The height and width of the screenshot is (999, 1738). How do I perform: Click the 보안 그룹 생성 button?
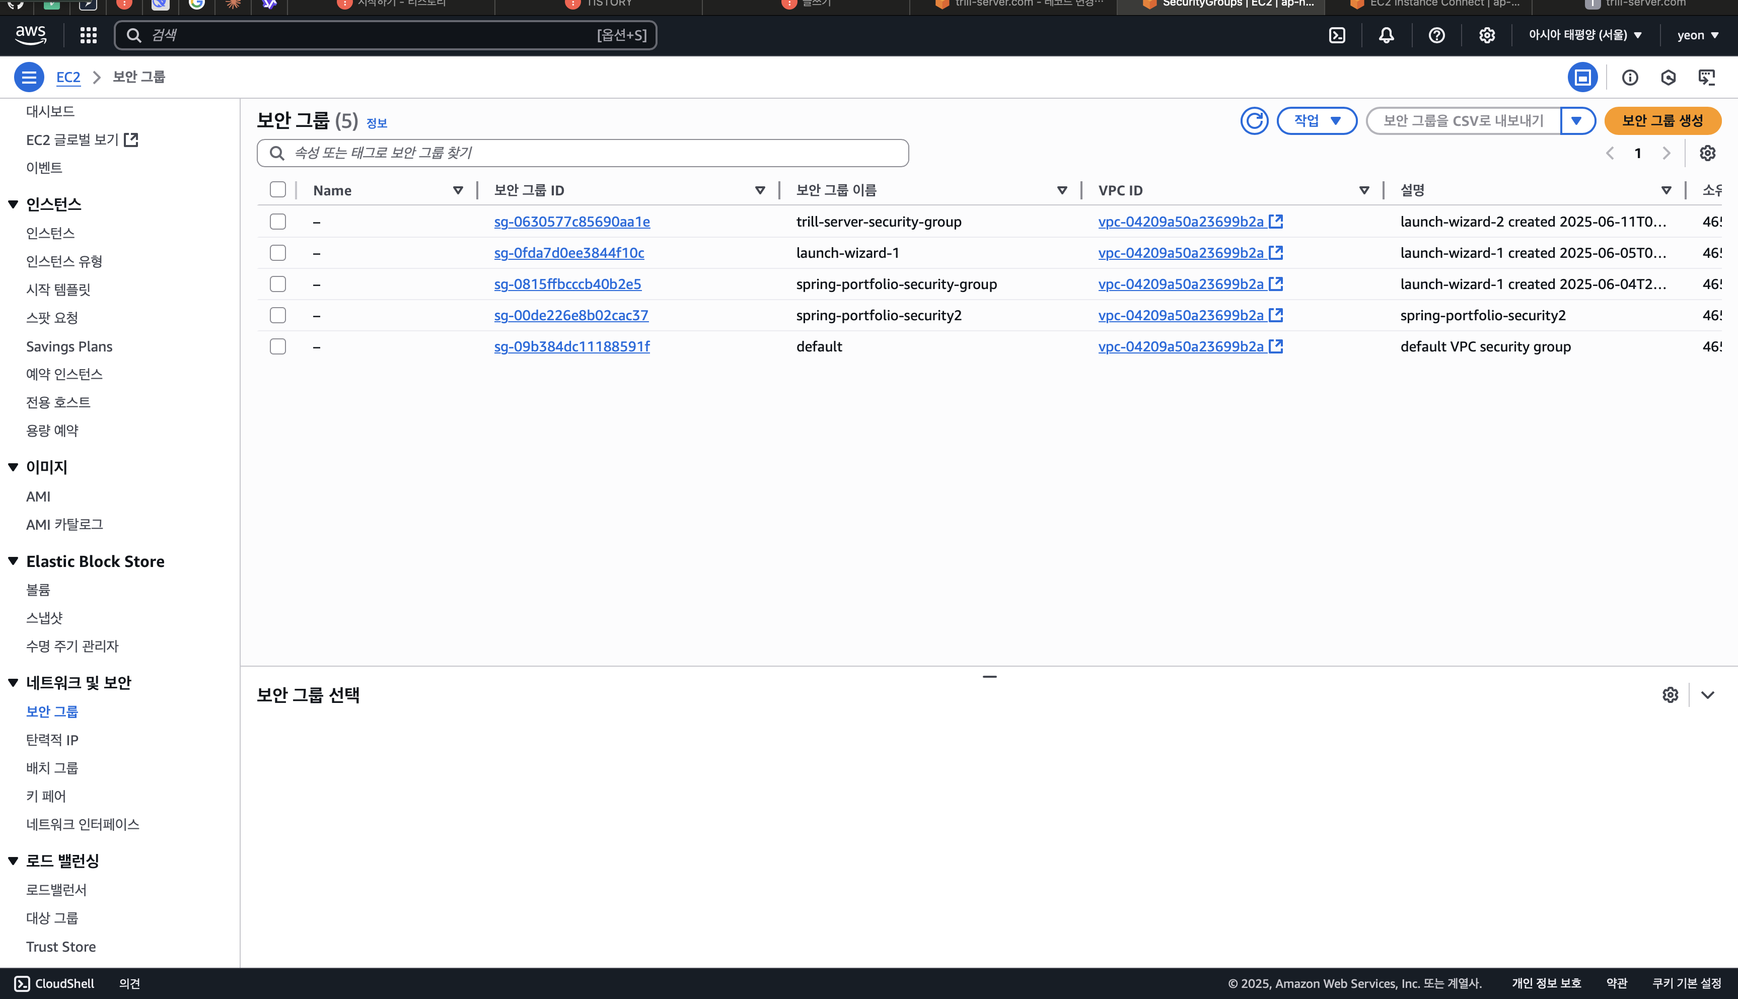1662,121
